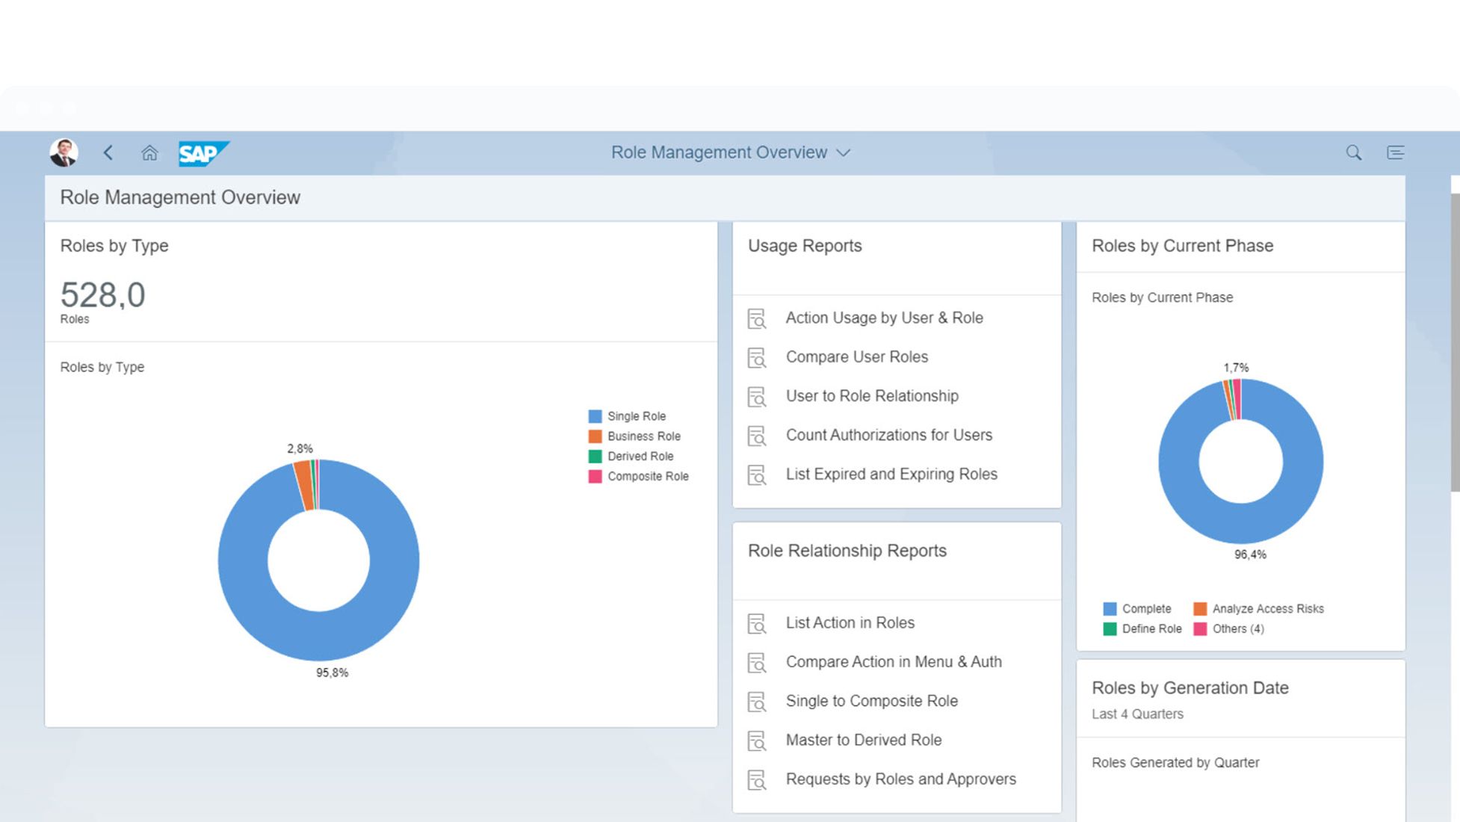Open the Count Authorizations for Users report
Viewport: 1460px width, 822px height.
(888, 435)
